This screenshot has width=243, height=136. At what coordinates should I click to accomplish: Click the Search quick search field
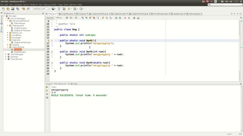[x=225, y=5]
